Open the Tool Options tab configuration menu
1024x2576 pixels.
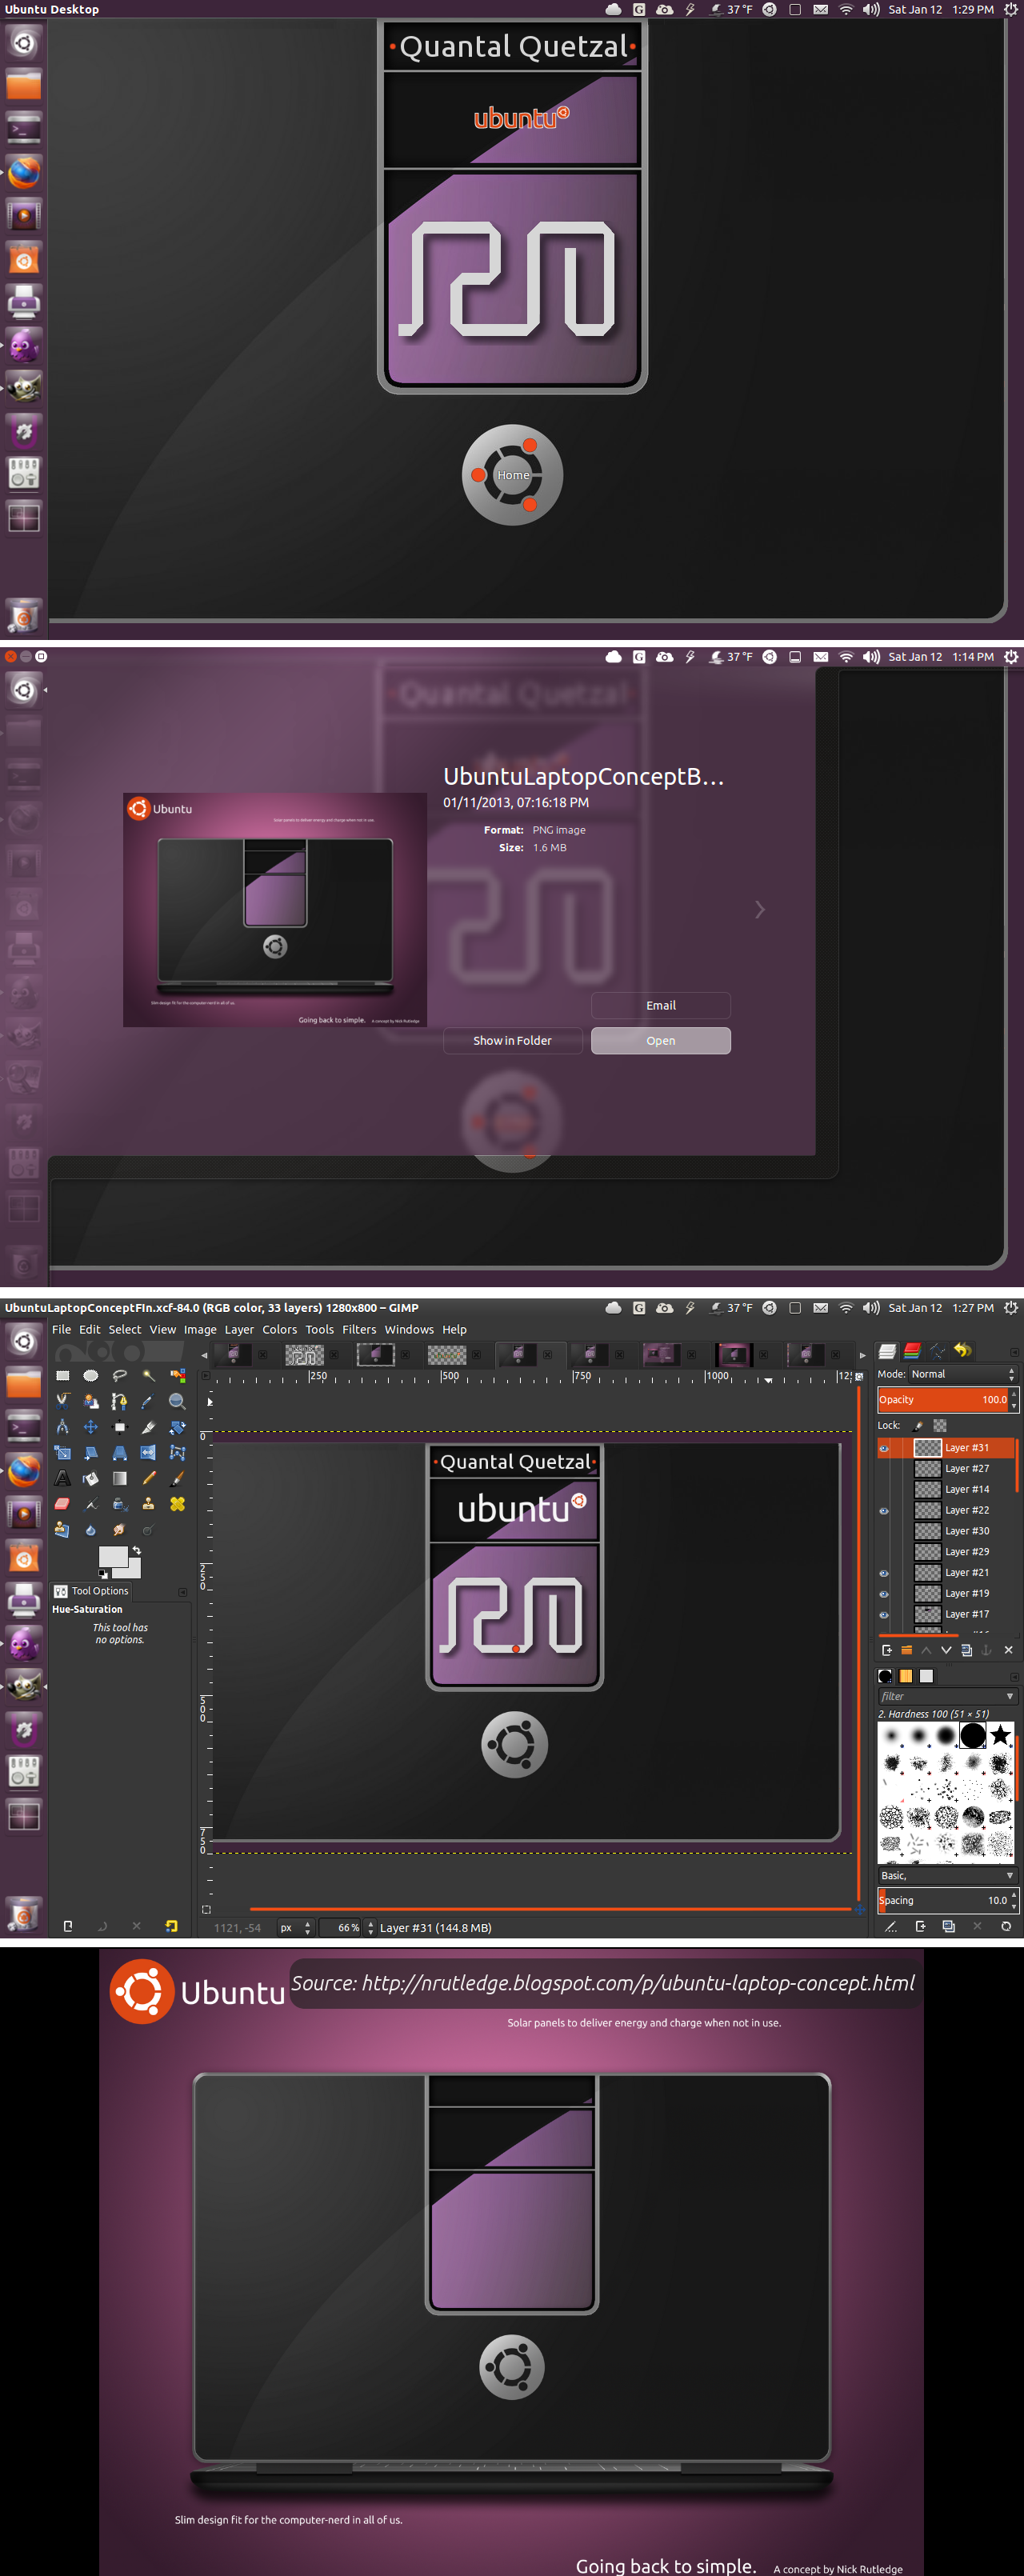[183, 1592]
